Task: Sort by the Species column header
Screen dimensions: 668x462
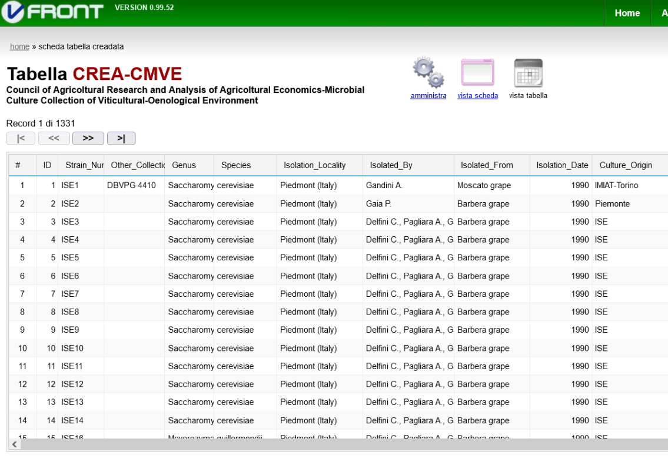Action: point(245,165)
